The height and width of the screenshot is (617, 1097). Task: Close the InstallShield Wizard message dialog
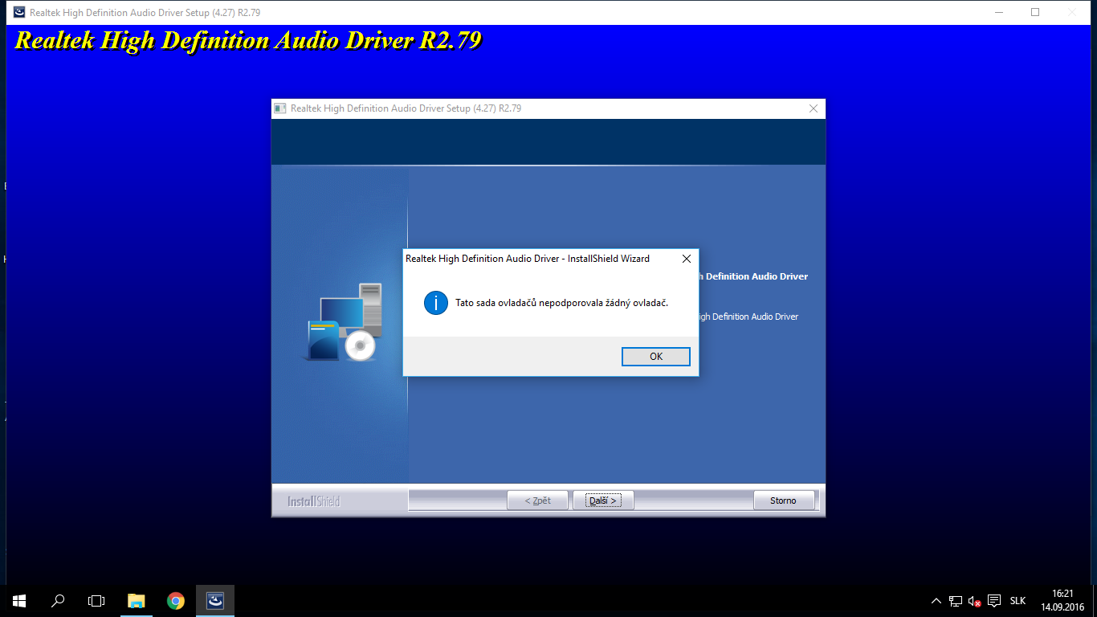[x=687, y=259]
